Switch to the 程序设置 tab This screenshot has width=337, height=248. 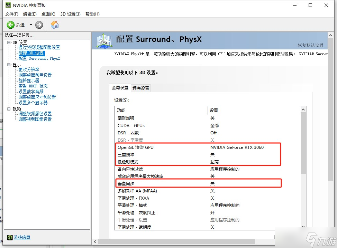coord(141,88)
